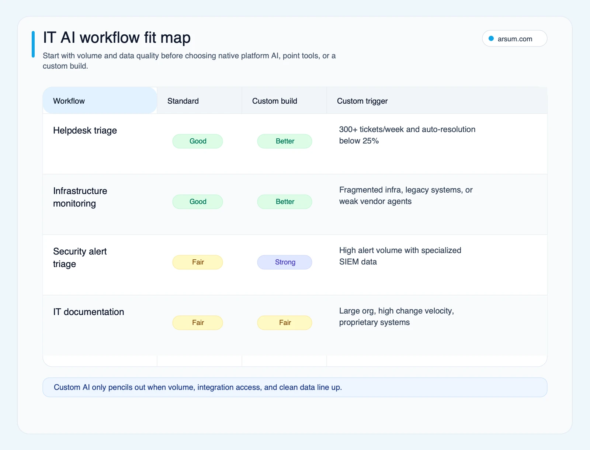Click Standard Fair badge in IT documentation row
The image size is (590, 450).
pos(198,323)
